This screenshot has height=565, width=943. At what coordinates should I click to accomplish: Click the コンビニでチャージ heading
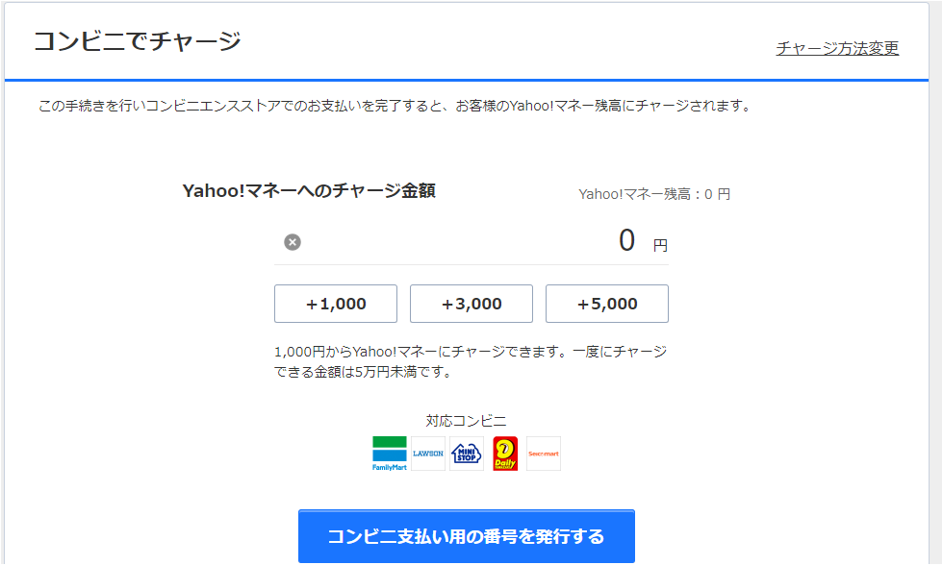coord(137,41)
